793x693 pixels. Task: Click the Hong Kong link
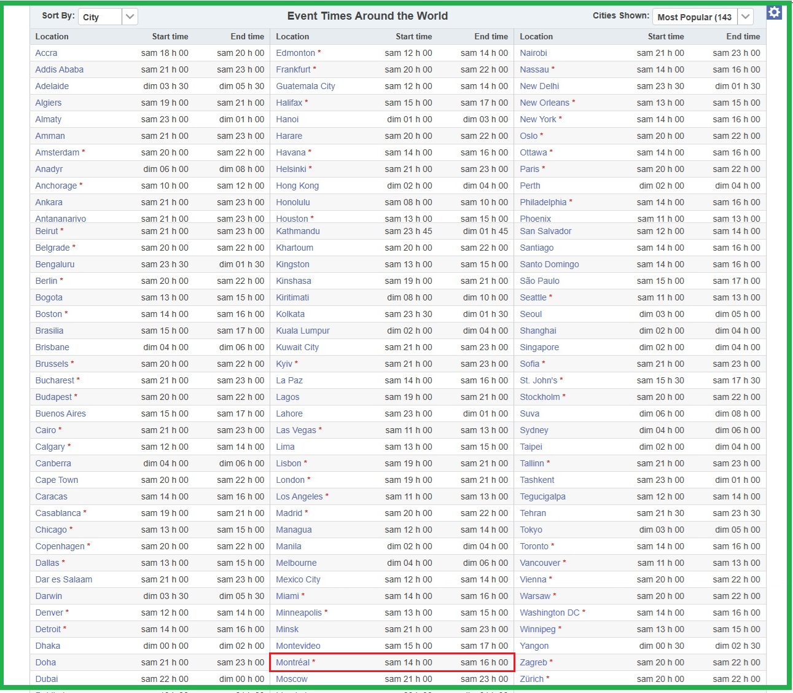coord(297,186)
